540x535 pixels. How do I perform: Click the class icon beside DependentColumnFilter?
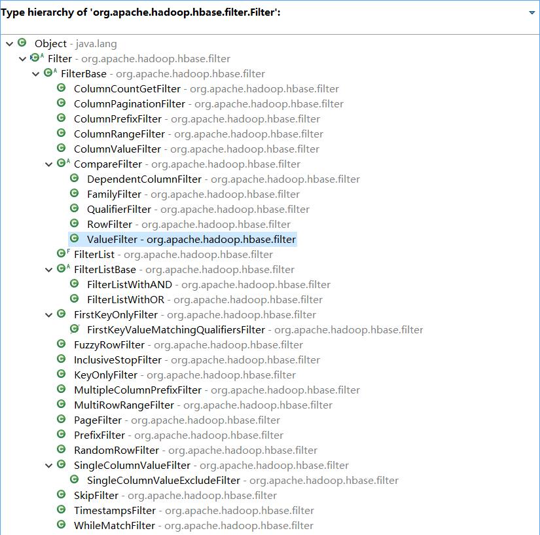click(75, 178)
